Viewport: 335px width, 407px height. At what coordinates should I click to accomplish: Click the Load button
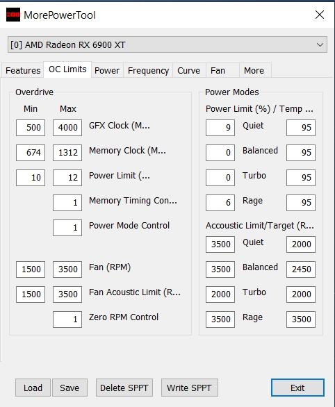(x=33, y=388)
